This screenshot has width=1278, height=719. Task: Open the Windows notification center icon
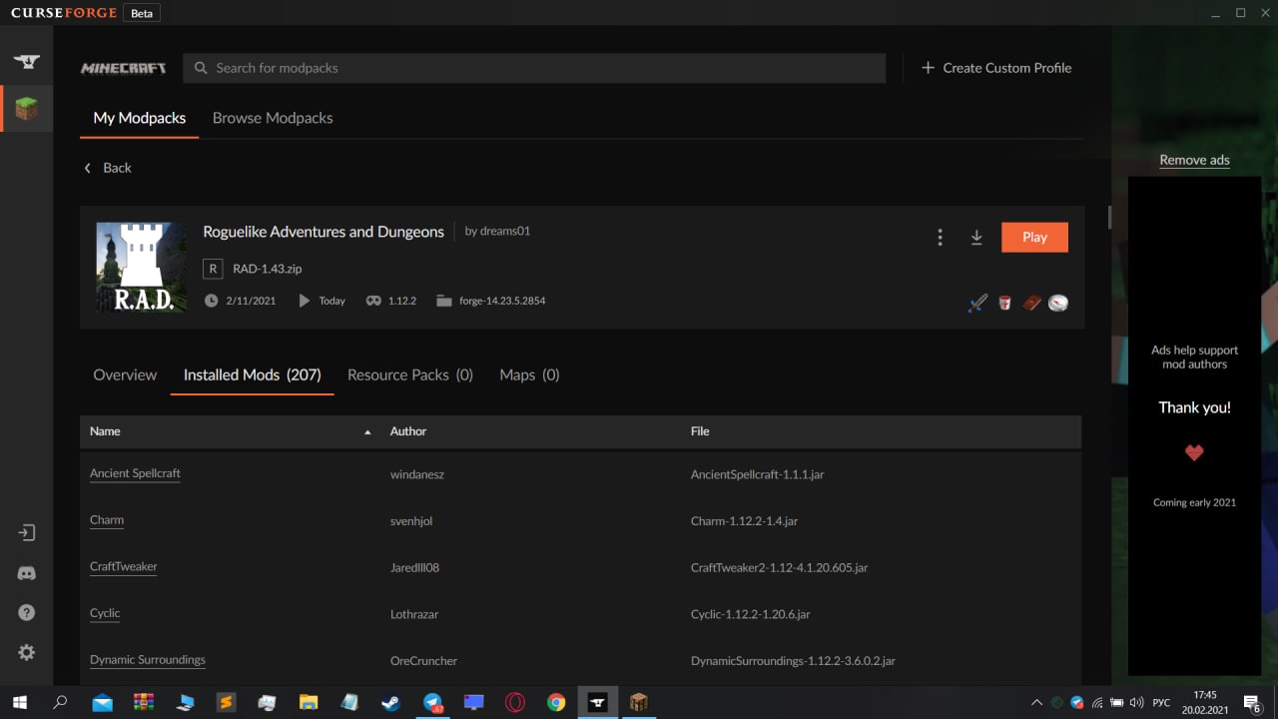1252,702
